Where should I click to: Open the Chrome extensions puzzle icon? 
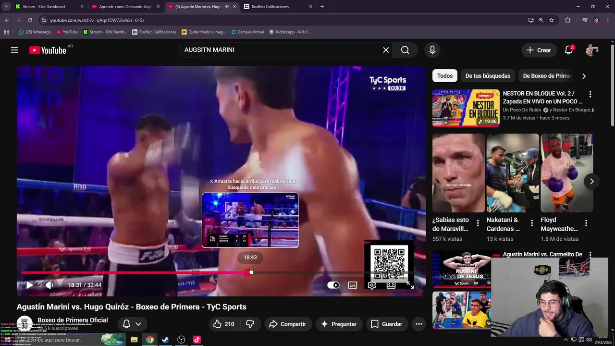click(x=568, y=20)
